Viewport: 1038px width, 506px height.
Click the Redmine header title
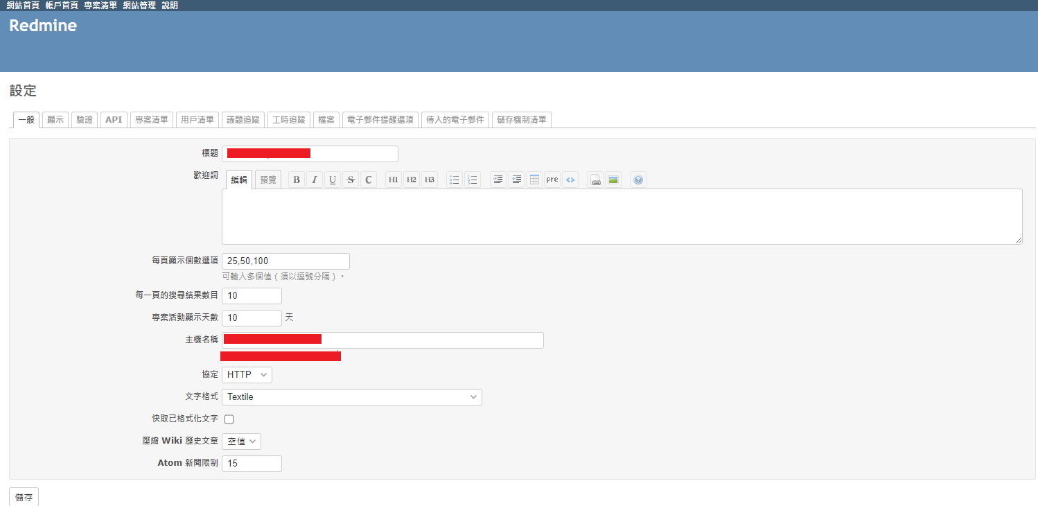pos(43,26)
